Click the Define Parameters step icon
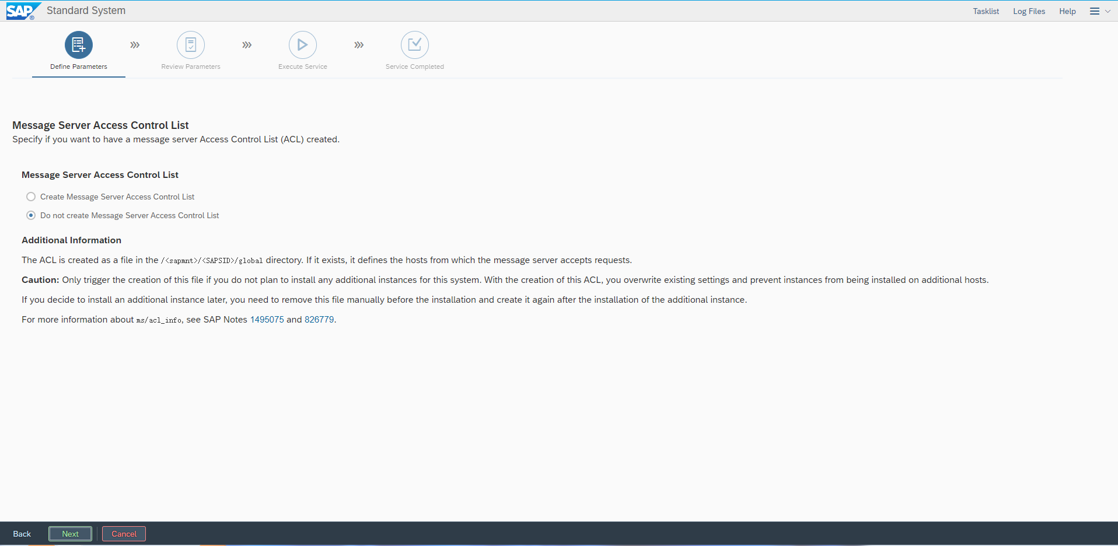The height and width of the screenshot is (546, 1118). 79,45
